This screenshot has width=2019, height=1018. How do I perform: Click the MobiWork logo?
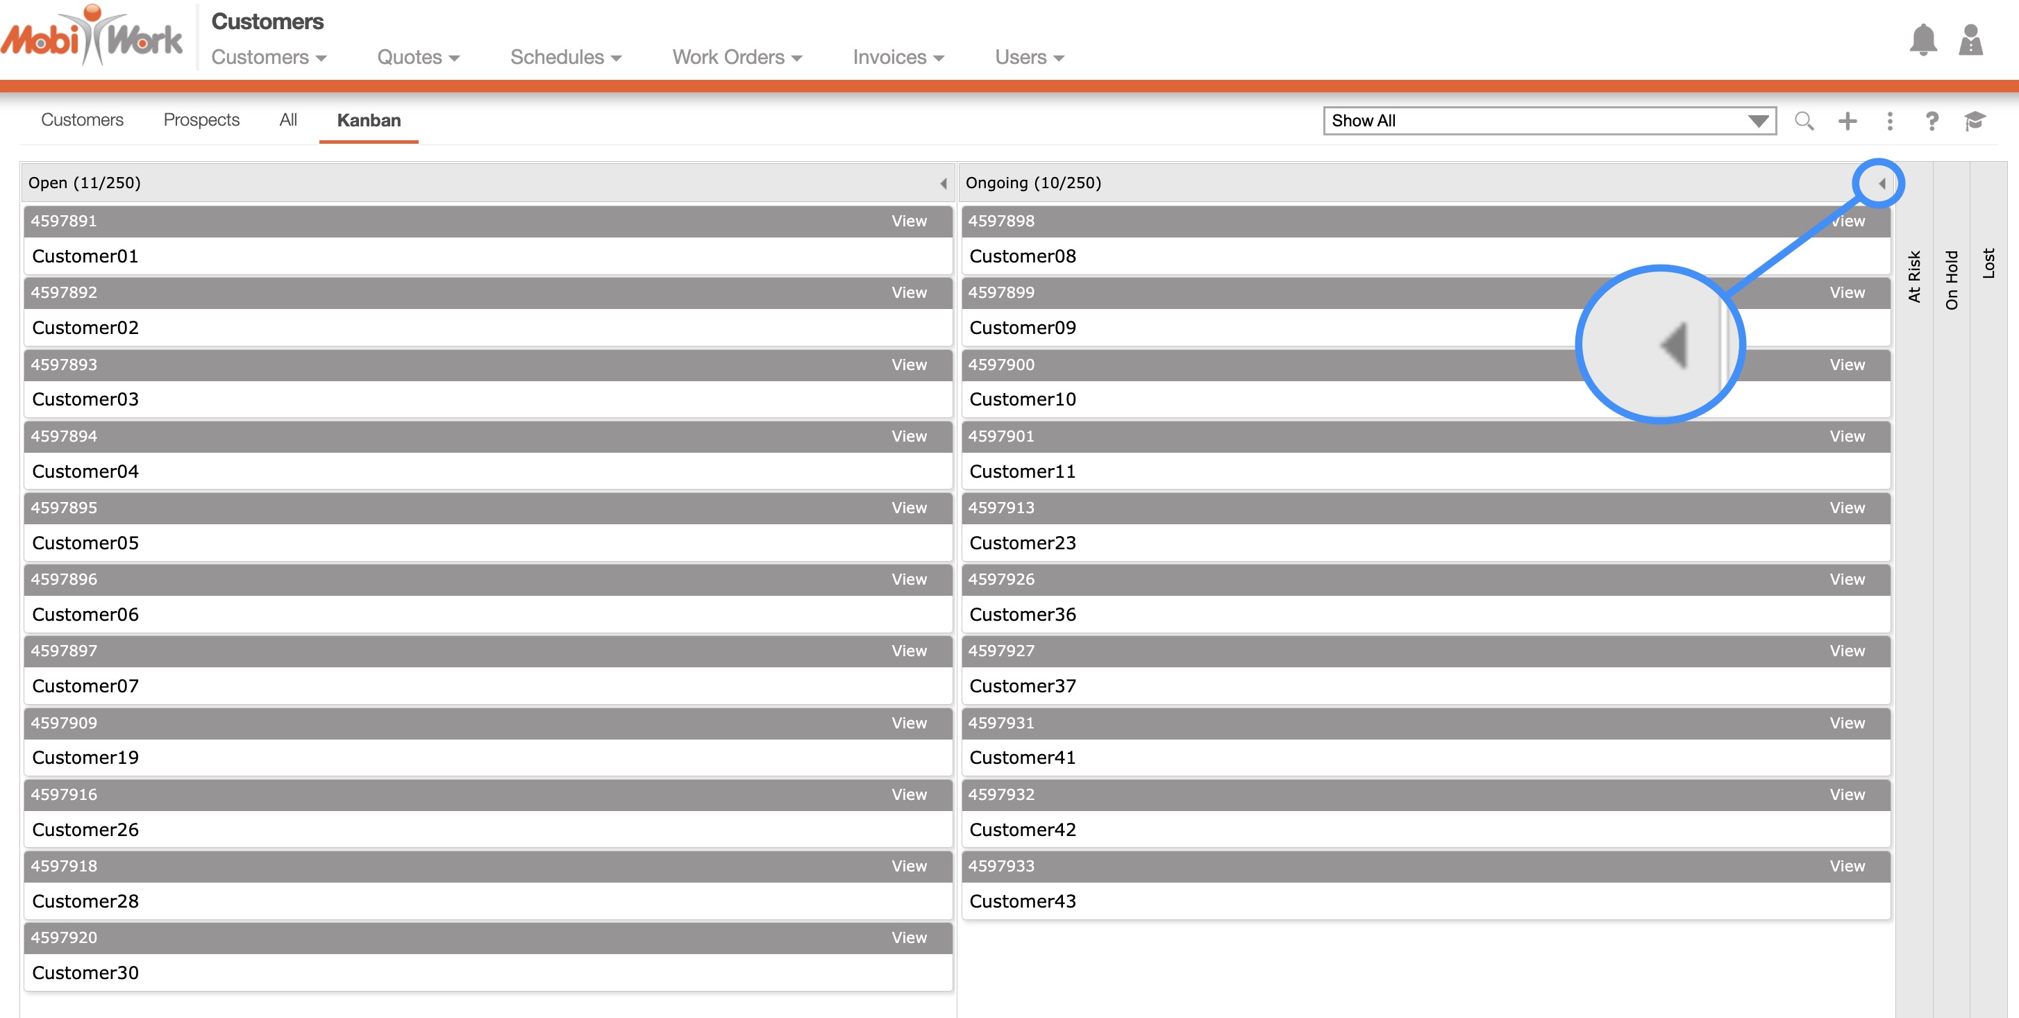[92, 37]
